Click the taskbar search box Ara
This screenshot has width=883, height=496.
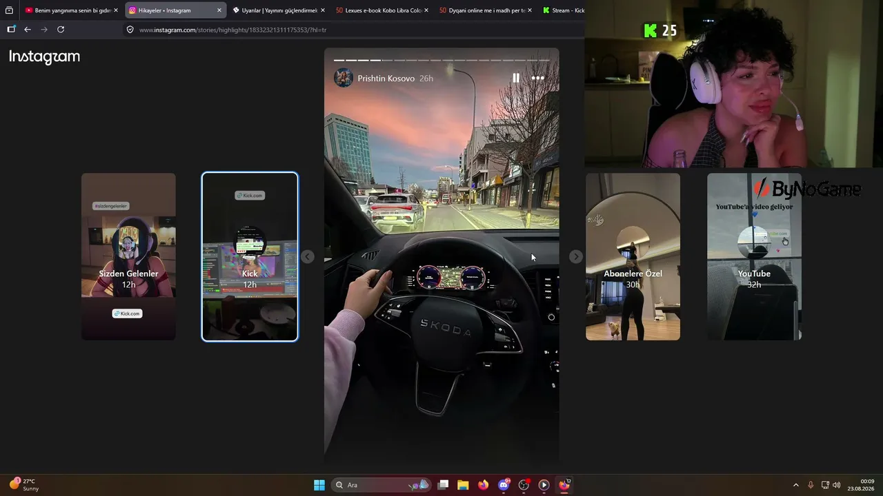[381, 485]
